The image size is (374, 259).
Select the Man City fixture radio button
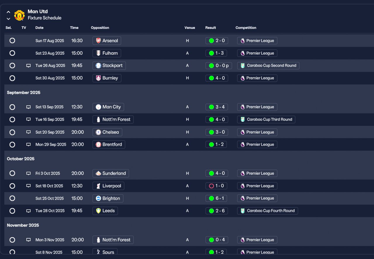point(12,107)
